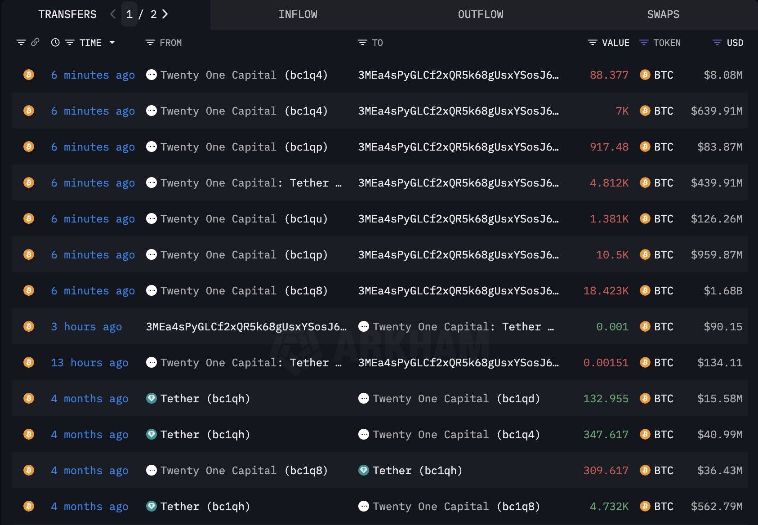
Task: Open the Twenty One Capital (bc1qu) sender link
Action: coord(244,219)
